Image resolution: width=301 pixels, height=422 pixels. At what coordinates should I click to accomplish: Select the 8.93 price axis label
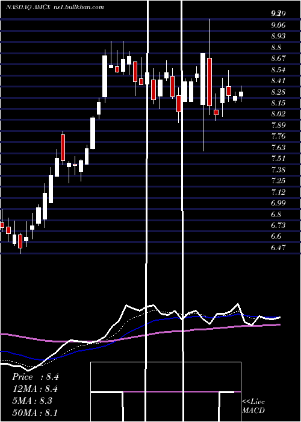[x=278, y=36]
